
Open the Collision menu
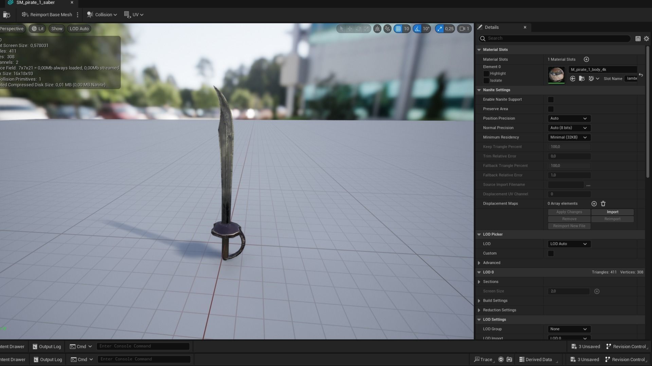point(102,15)
